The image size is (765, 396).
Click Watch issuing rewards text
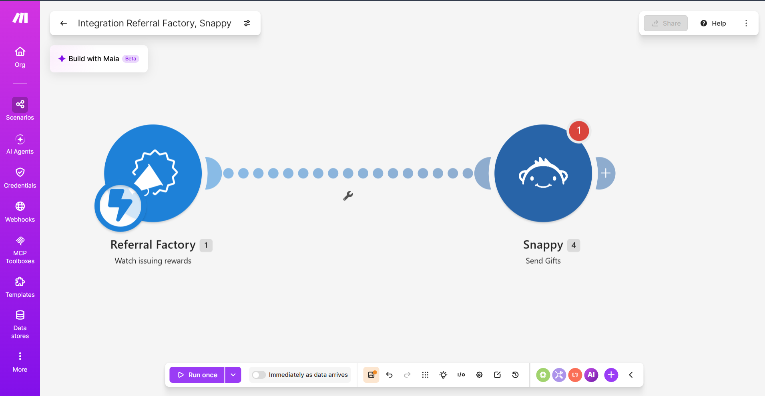[x=153, y=261]
